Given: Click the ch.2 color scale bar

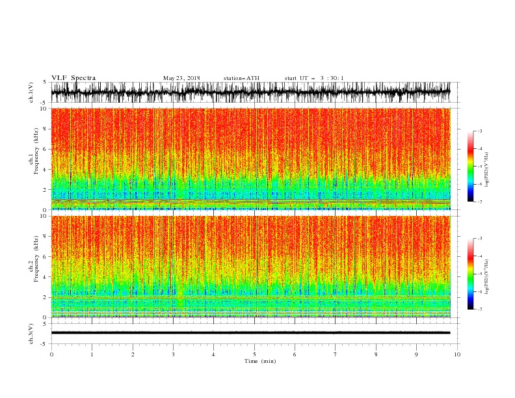Looking at the screenshot, I should click(x=470, y=274).
